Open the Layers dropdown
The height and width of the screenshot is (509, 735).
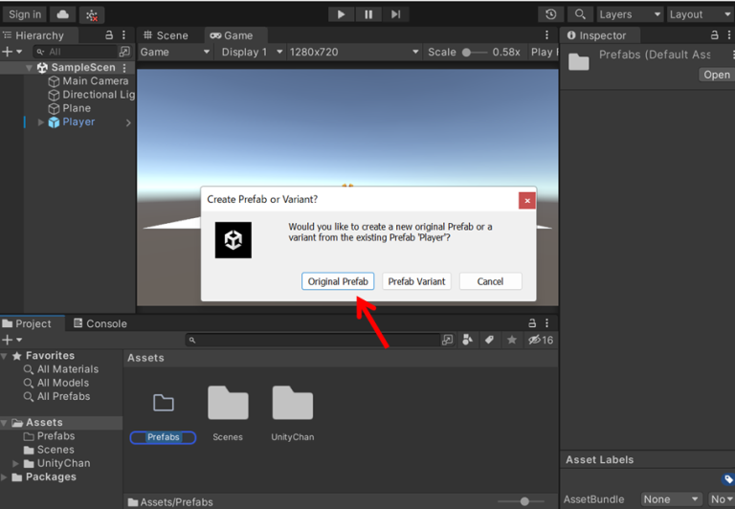[629, 14]
